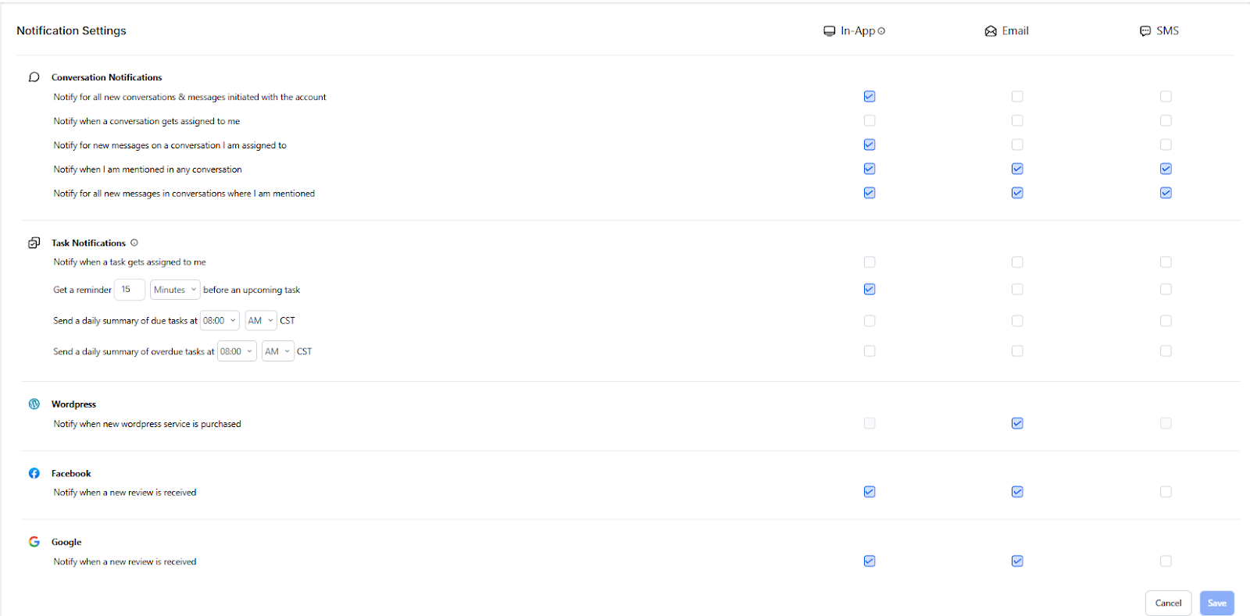The image size is (1250, 616).
Task: Click the Google logo icon
Action: coord(34,542)
